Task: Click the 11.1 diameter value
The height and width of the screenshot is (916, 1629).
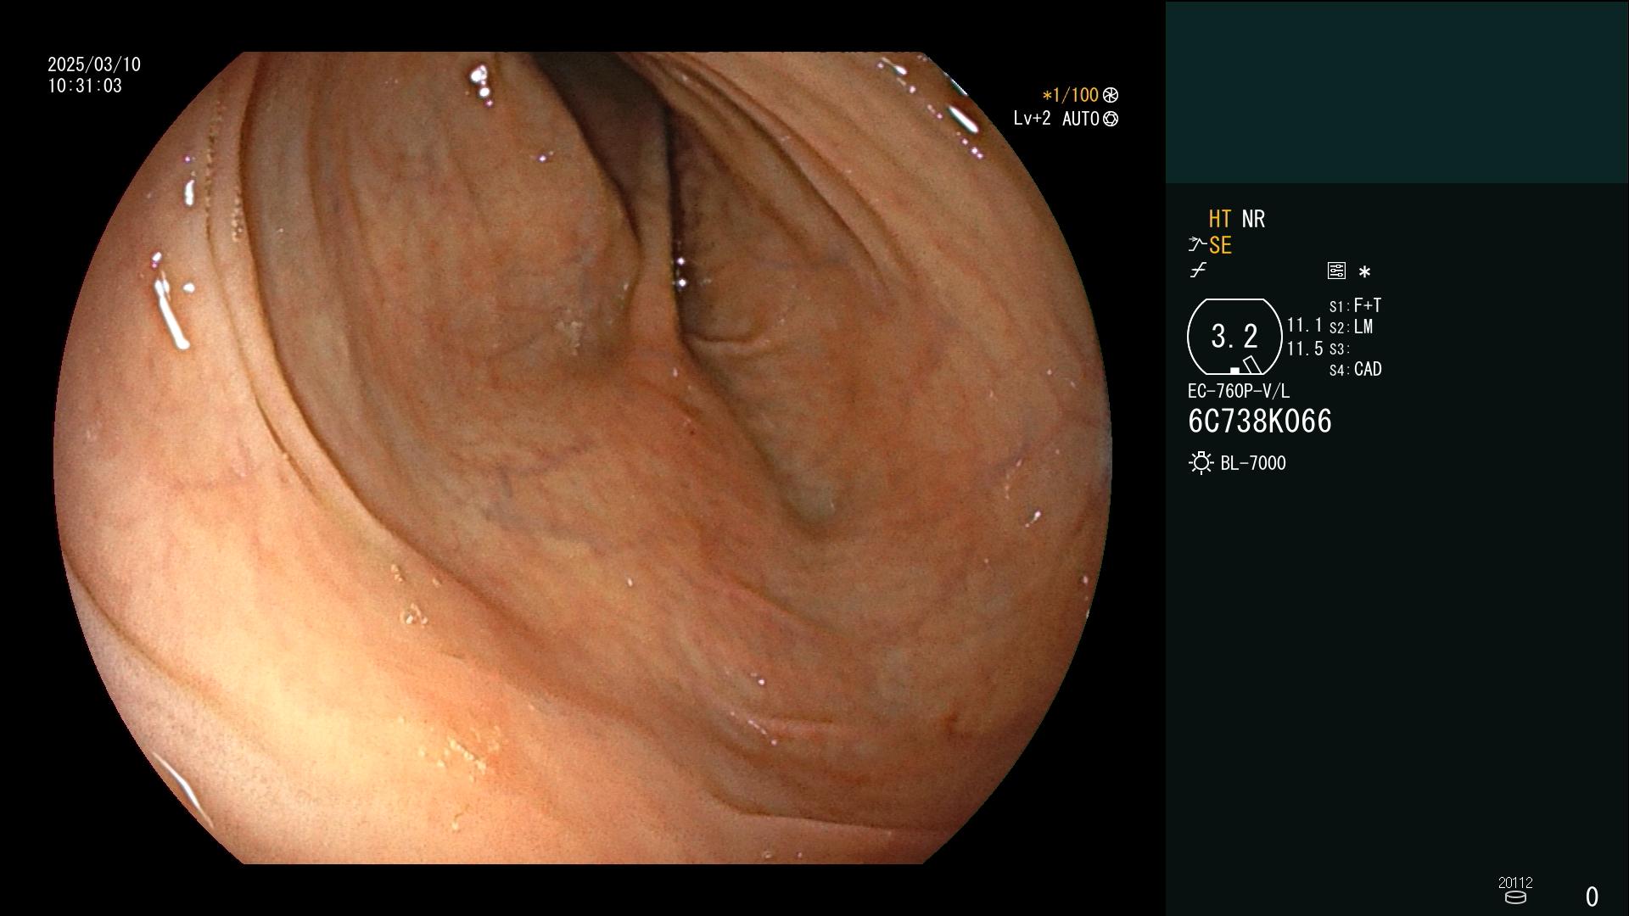Action: pyautogui.click(x=1305, y=326)
